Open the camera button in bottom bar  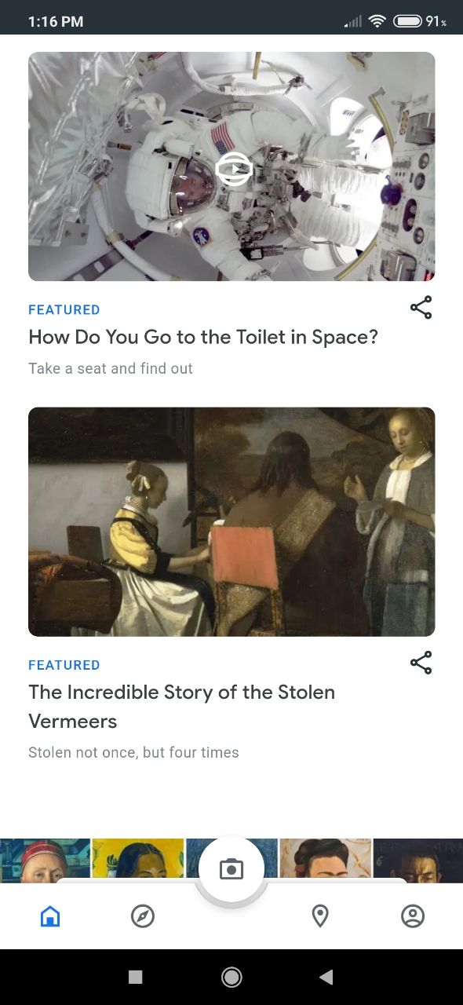point(231,868)
